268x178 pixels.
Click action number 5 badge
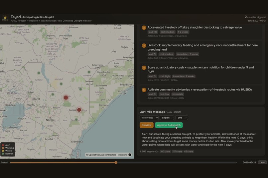coord(144,90)
